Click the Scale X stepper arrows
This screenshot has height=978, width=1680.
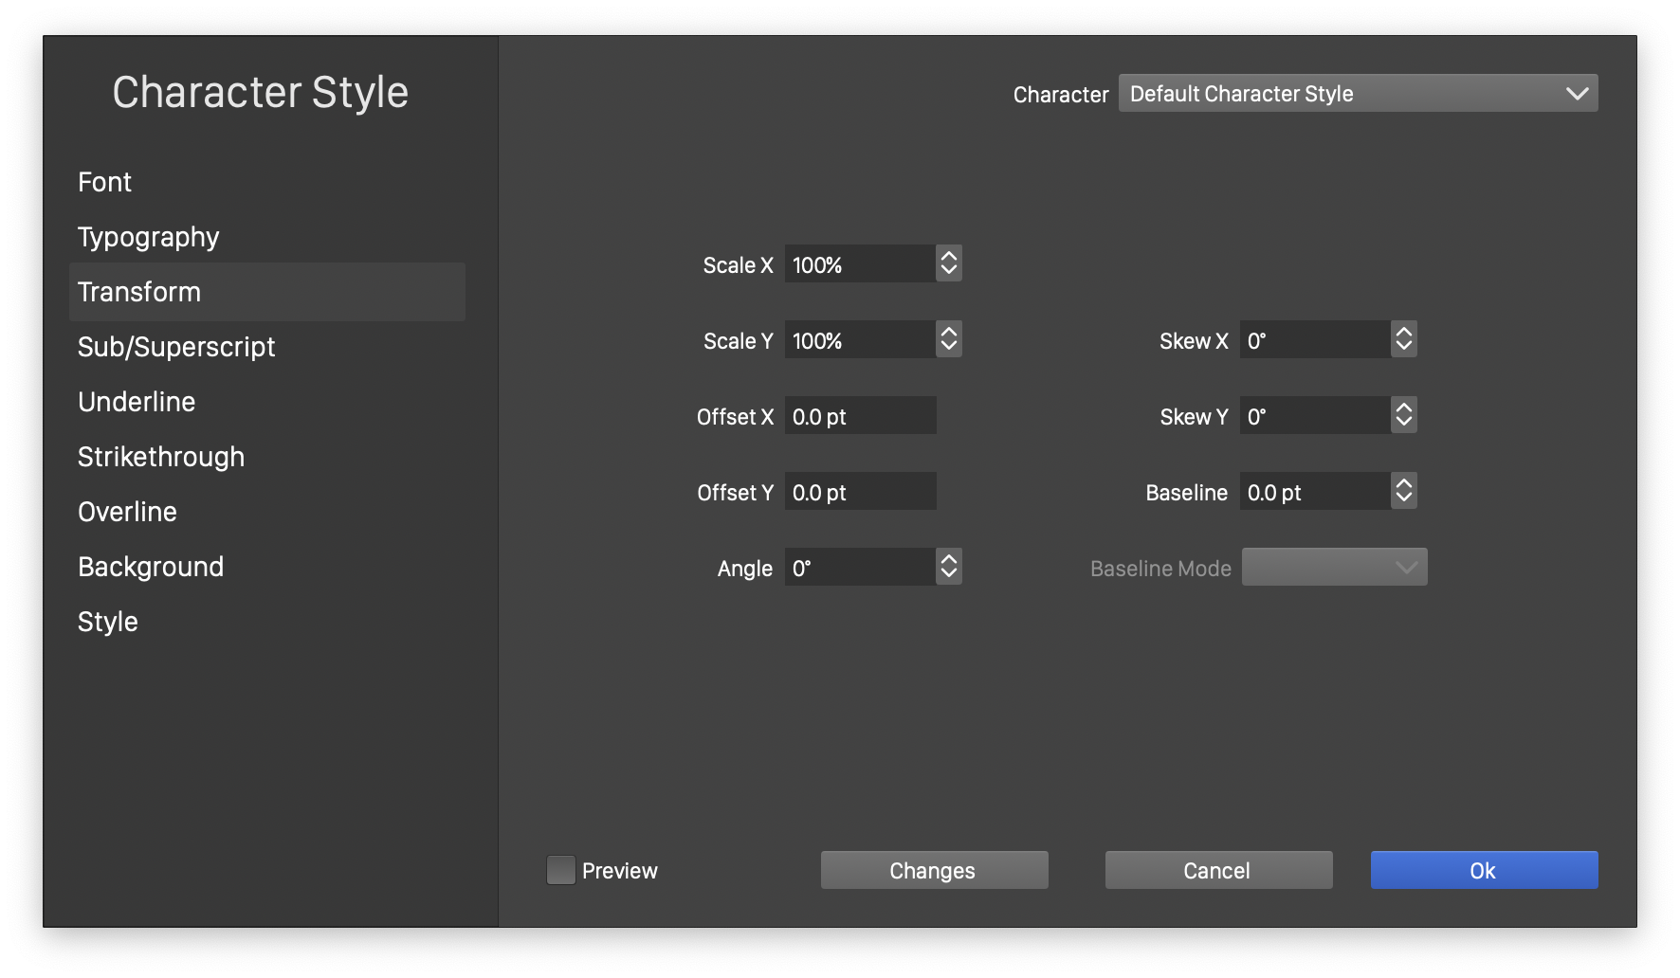(948, 264)
